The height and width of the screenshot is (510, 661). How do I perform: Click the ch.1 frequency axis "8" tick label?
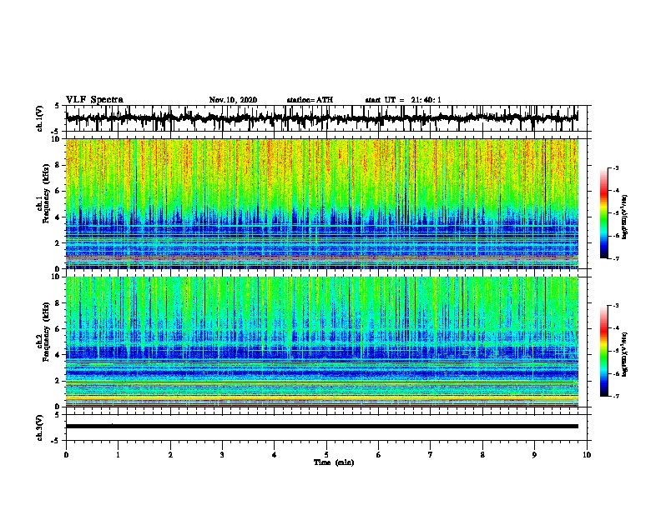point(58,165)
